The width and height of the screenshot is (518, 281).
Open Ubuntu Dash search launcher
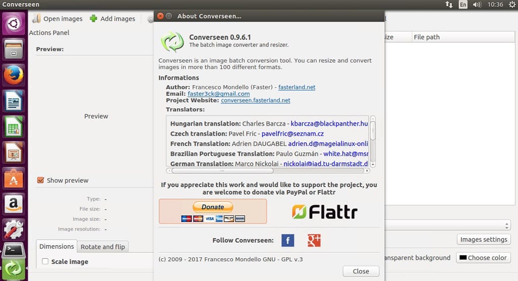14,23
